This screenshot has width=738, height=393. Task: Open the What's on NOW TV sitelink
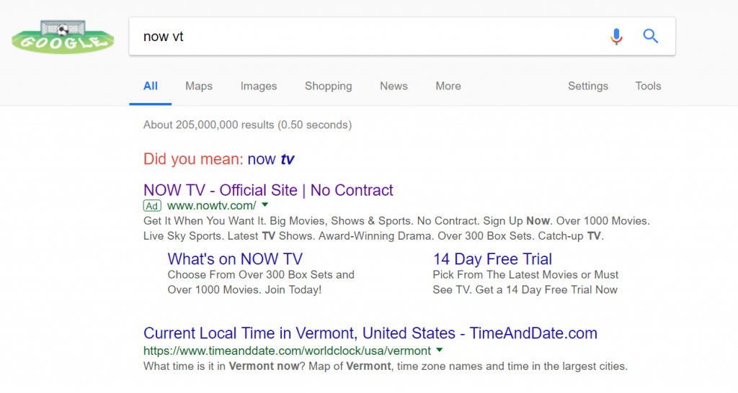coord(235,258)
